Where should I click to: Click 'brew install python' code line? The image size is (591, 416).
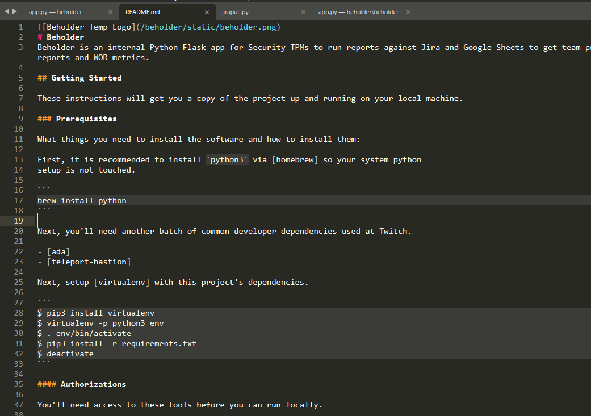point(82,200)
